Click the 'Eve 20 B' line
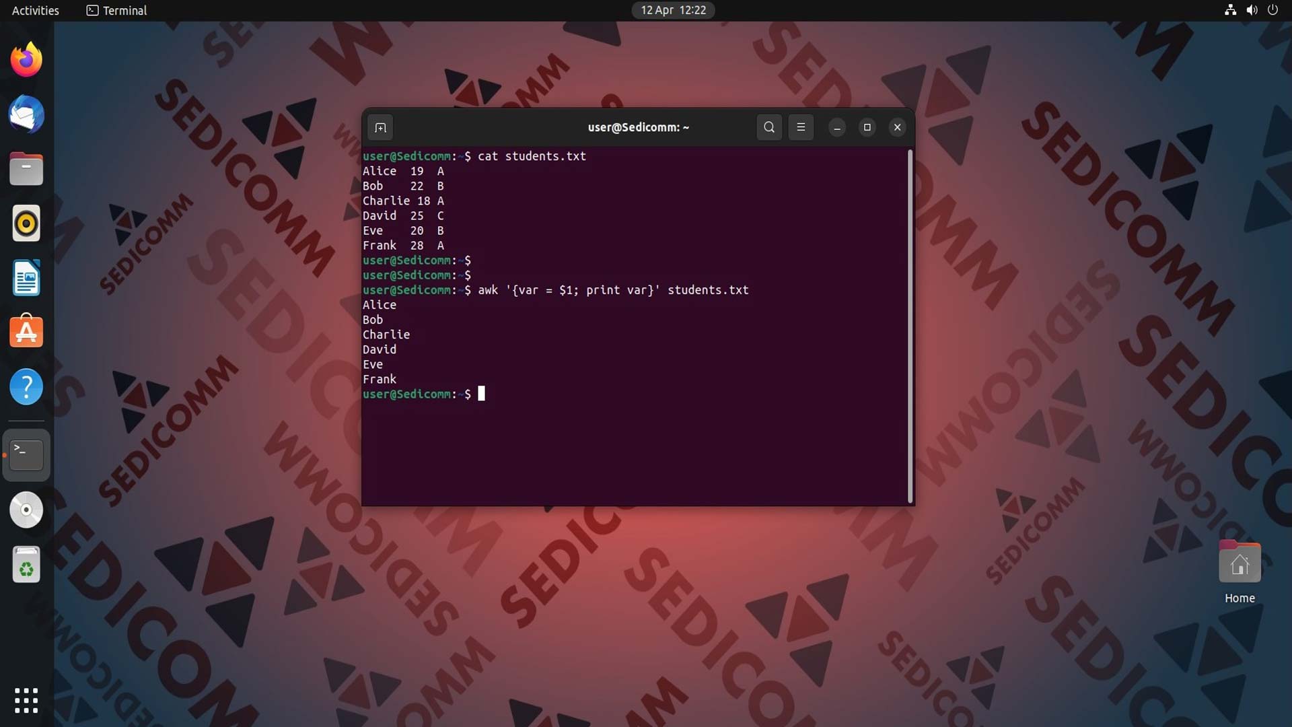 point(403,231)
